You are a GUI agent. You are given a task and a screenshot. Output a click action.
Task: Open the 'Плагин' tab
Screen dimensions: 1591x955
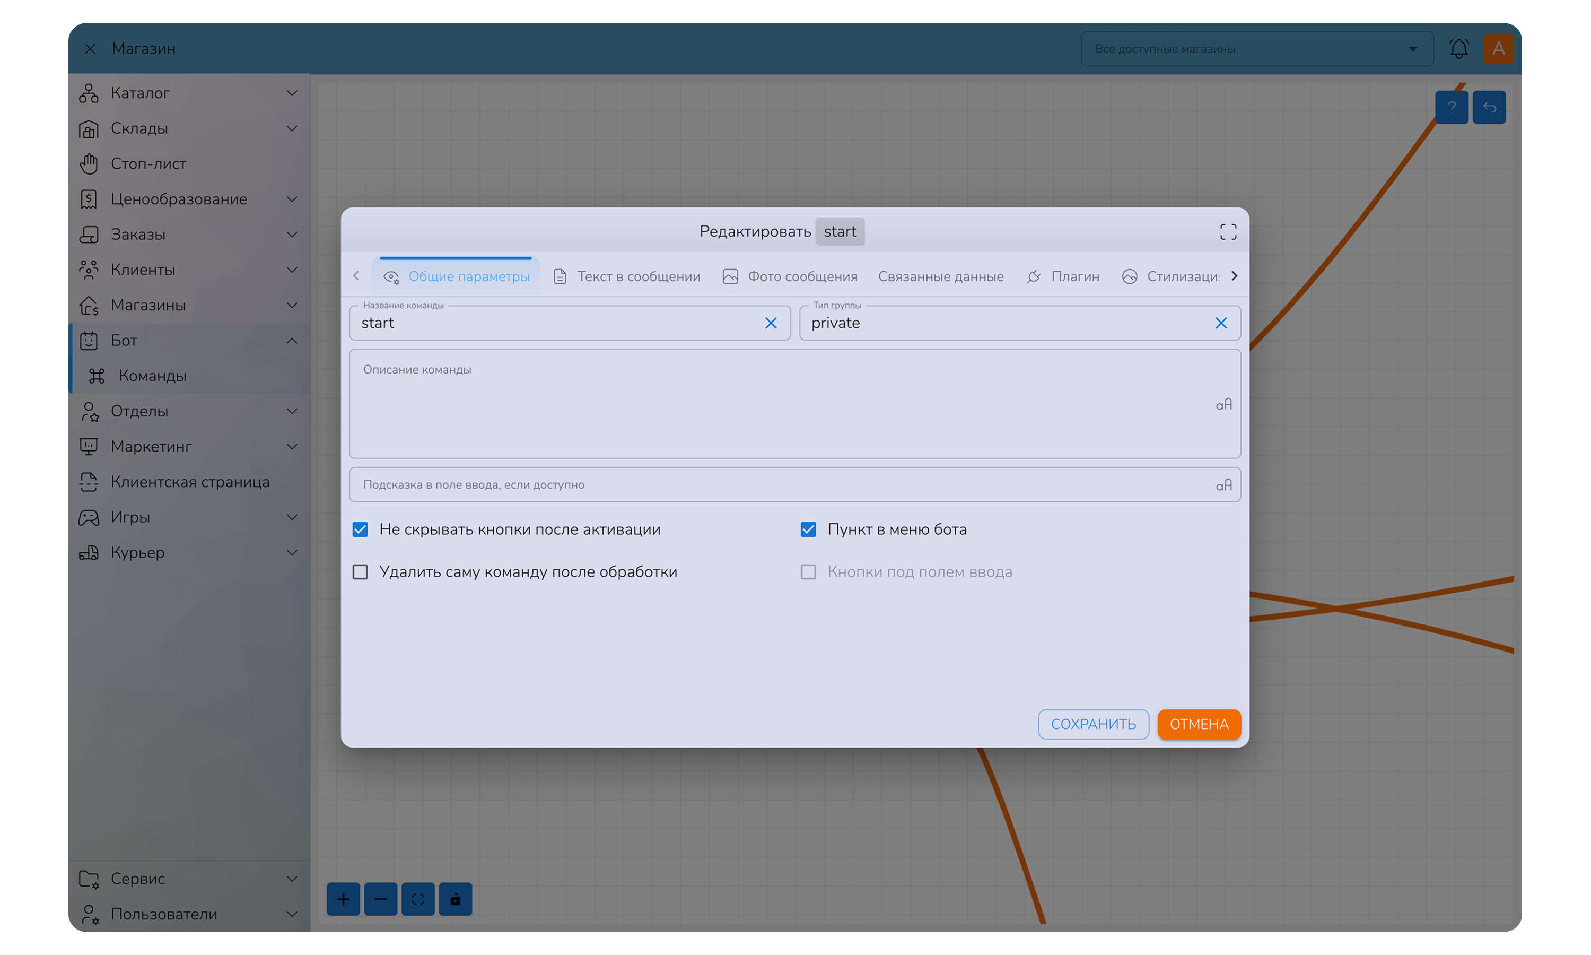(1064, 276)
